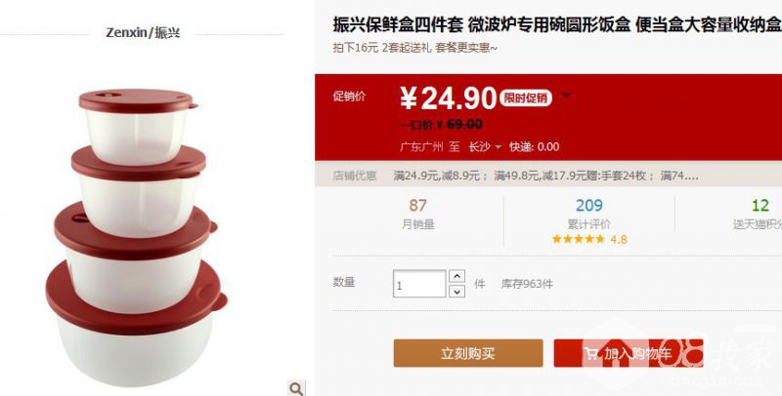Click the ¥24.90 promotional price
This screenshot has width=782, height=396.
pos(449,98)
